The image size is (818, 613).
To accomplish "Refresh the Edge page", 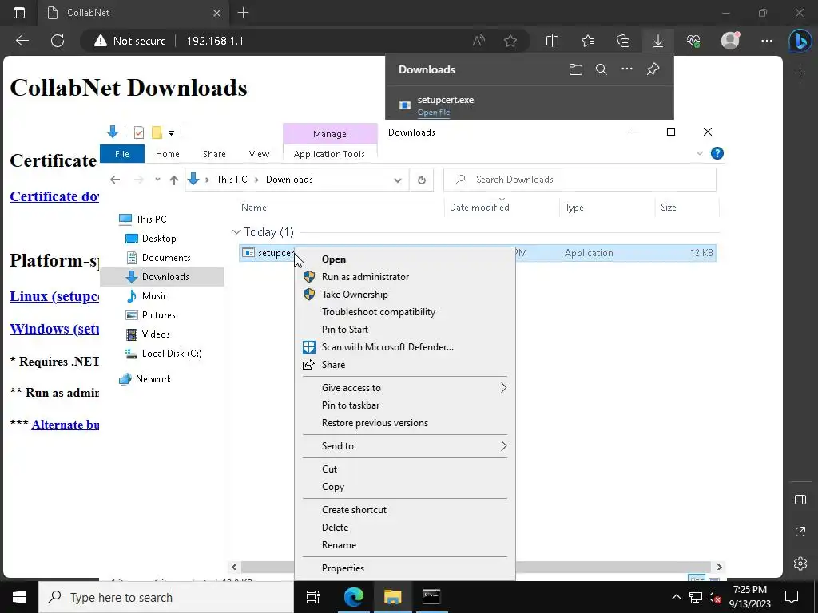I will tap(58, 41).
